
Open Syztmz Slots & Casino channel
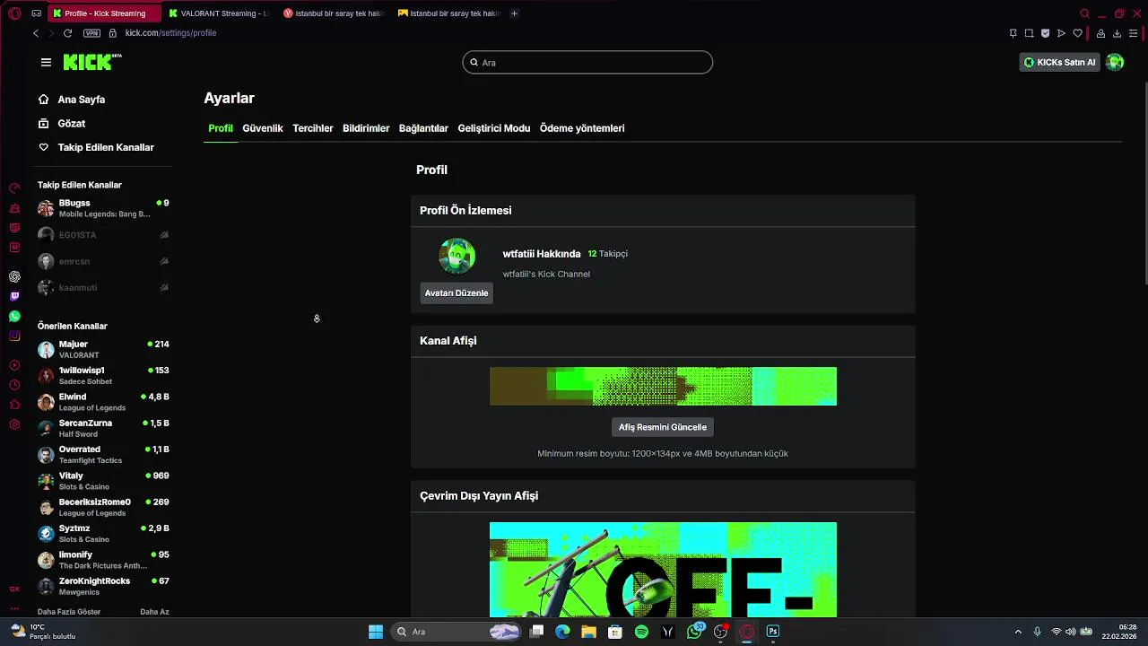coord(103,534)
